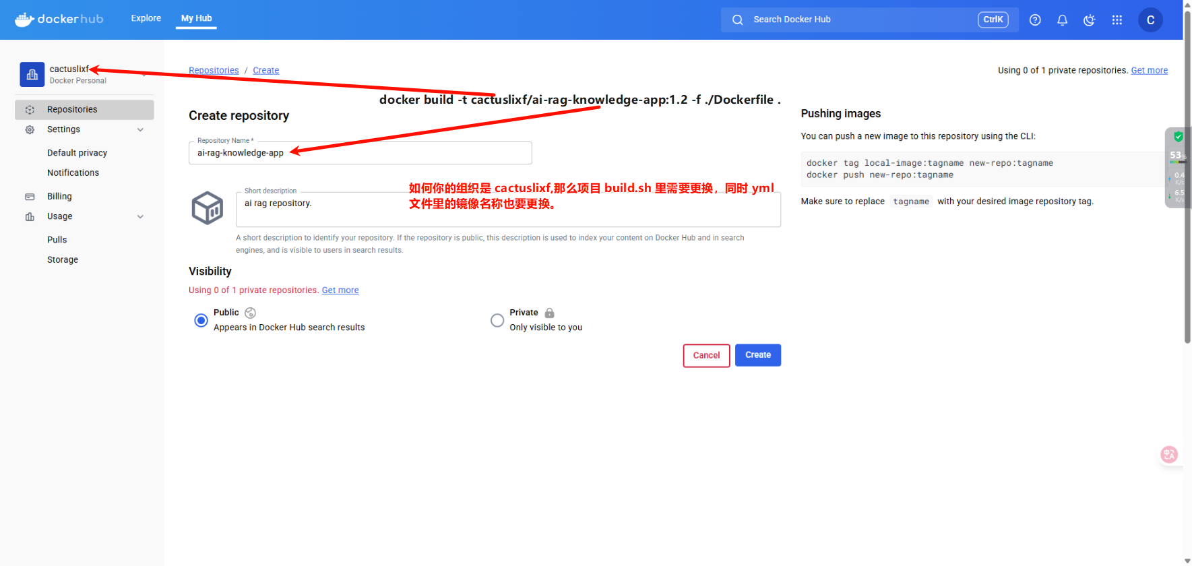
Task: Click the Cancel button
Action: click(706, 356)
